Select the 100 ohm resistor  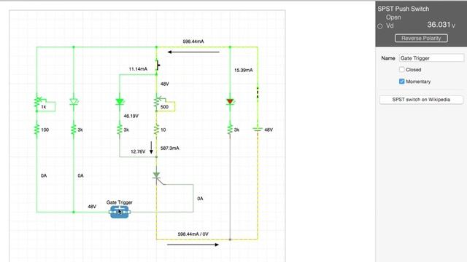coord(36,130)
